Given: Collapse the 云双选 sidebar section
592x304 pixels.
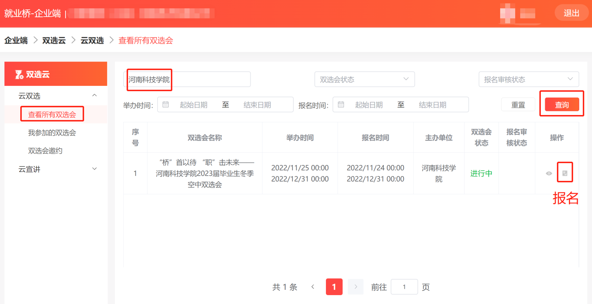Looking at the screenshot, I should click(95, 95).
